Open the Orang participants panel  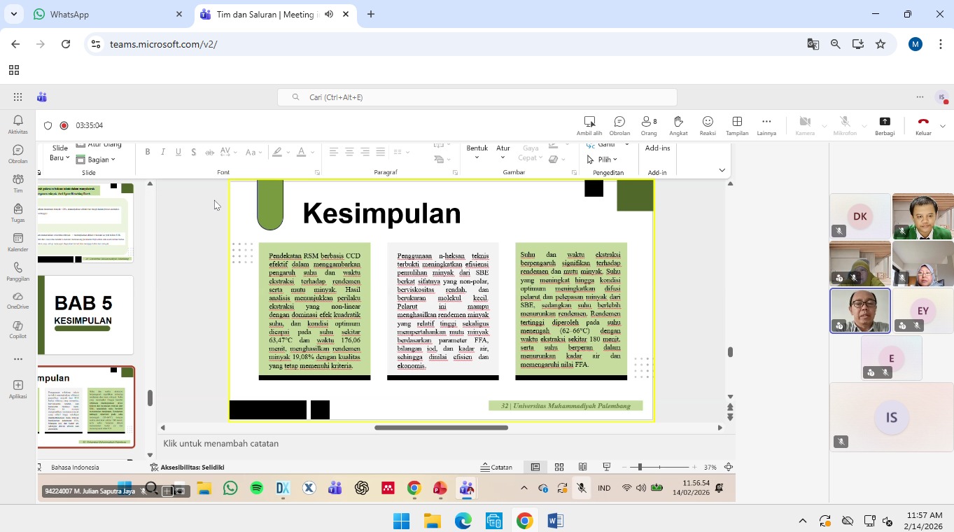649,125
